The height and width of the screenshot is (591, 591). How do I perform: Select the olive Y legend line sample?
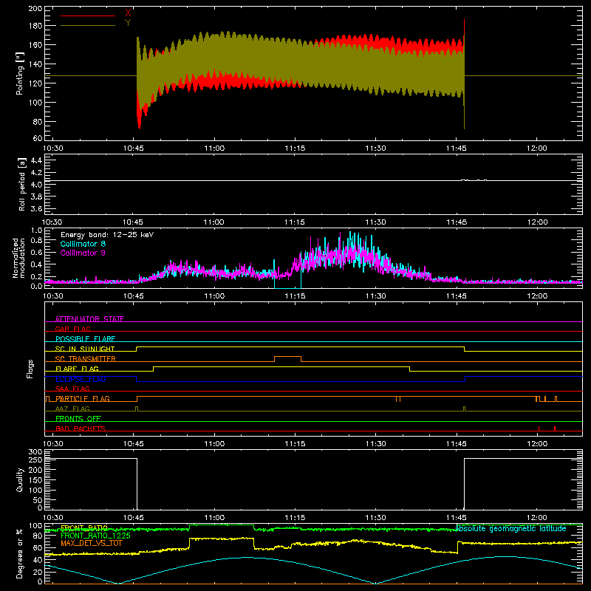[88, 26]
